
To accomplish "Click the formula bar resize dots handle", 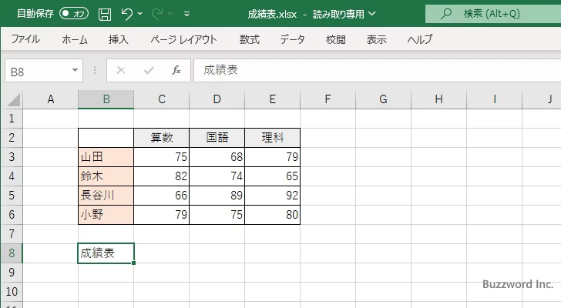I will [95, 70].
